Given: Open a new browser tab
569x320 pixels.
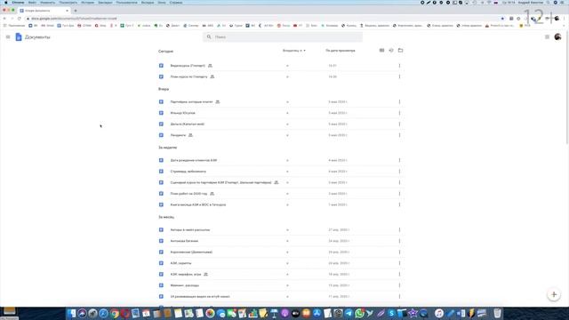Looking at the screenshot, I should (76, 11).
